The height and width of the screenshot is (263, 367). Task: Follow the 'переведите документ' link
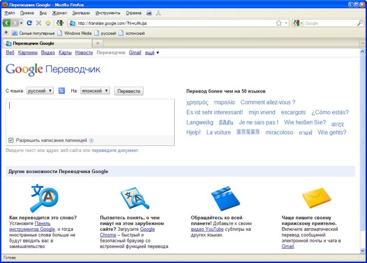pos(115,151)
